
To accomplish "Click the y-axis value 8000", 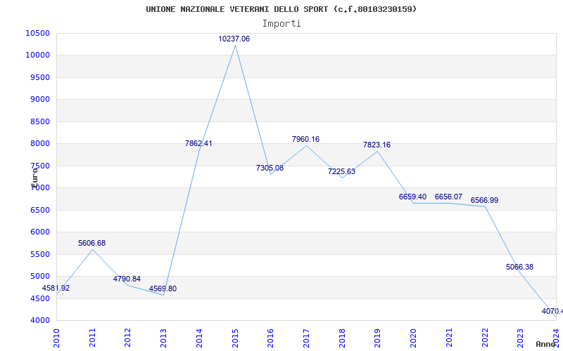I will click(x=39, y=144).
